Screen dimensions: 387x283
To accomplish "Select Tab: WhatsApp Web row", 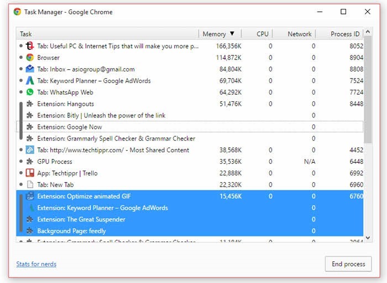I will 190,92.
